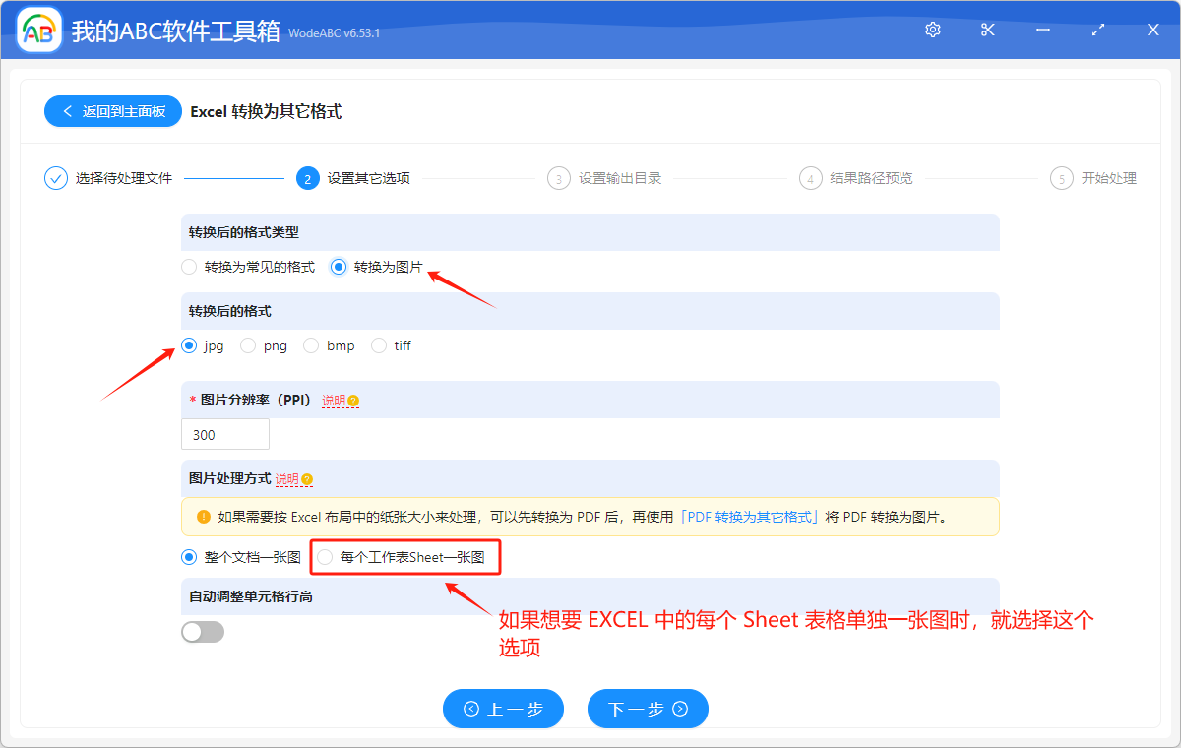Select 转换为常见的格式 option
The image size is (1181, 748).
click(x=189, y=266)
